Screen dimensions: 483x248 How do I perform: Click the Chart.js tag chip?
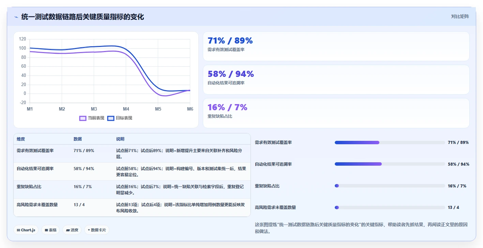tap(26, 230)
